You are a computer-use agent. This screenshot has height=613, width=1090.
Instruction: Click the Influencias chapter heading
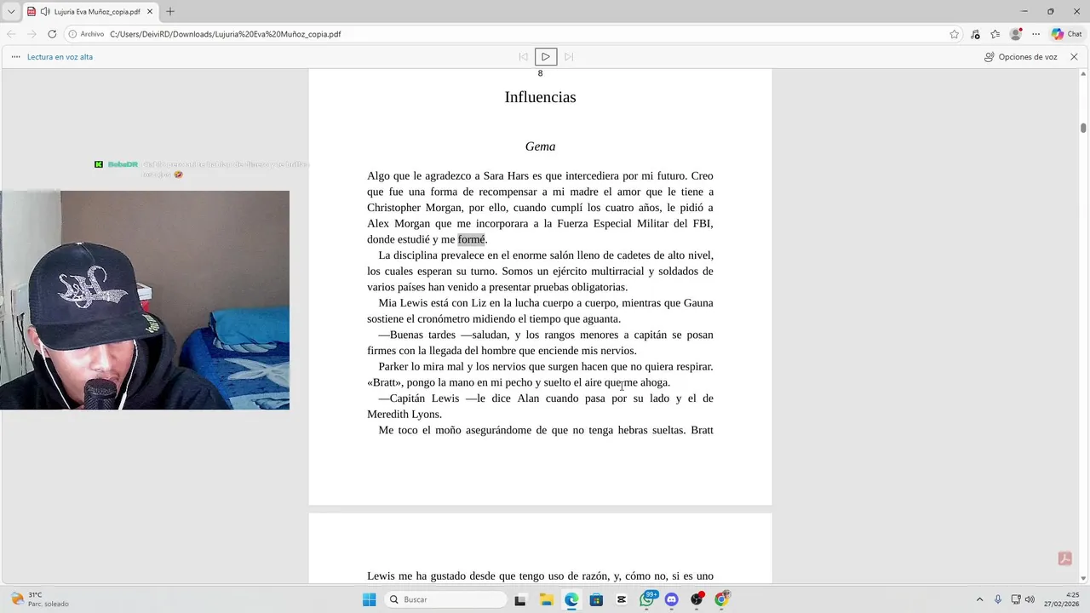pyautogui.click(x=540, y=97)
